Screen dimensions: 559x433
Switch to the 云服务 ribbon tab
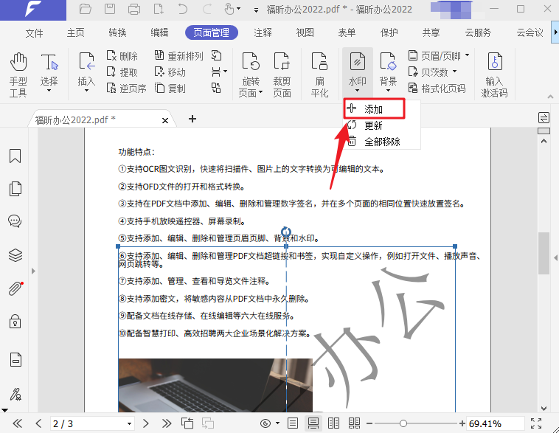point(478,32)
